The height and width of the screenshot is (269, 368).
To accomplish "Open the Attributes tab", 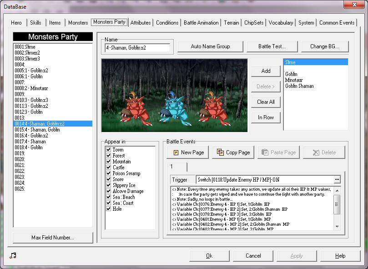I will pyautogui.click(x=141, y=23).
